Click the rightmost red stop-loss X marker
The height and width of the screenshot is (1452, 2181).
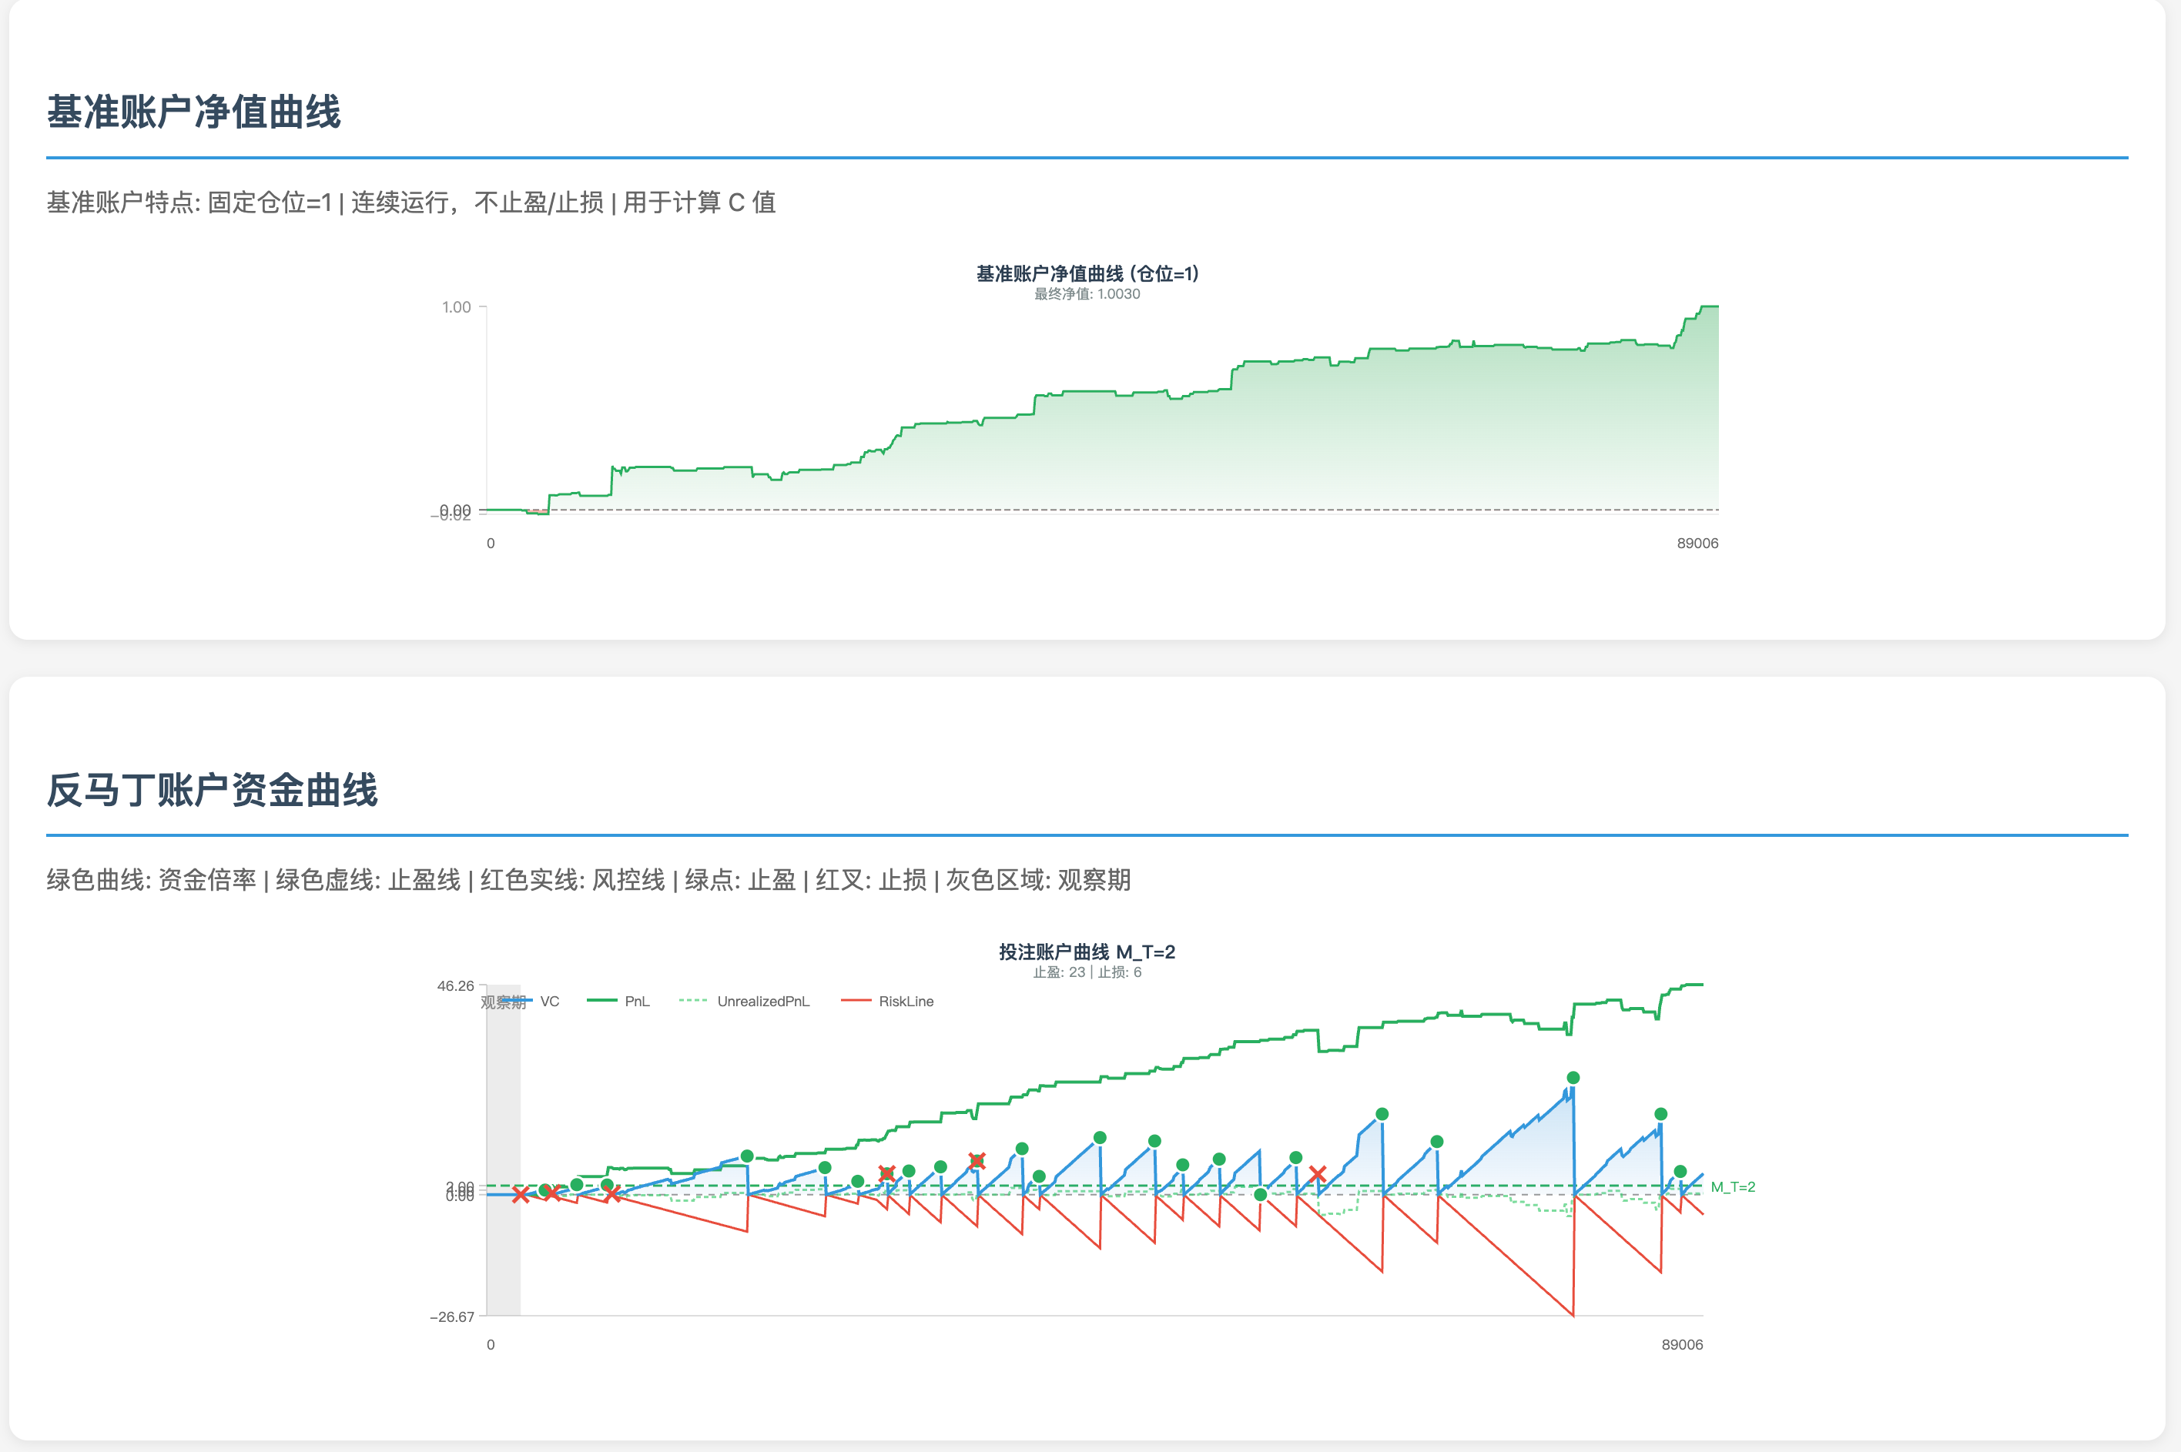1317,1174
